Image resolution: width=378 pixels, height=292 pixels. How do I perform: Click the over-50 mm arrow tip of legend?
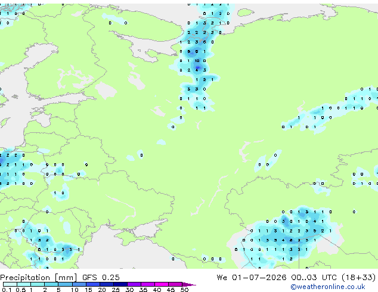click(x=189, y=284)
